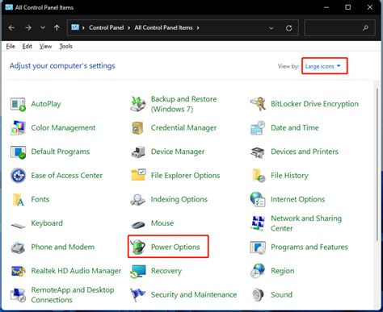Click the Indexing Options magnifier icon
Viewport: 383px width, 312px height.
(x=138, y=200)
